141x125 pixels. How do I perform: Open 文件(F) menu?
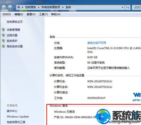click(x=7, y=14)
